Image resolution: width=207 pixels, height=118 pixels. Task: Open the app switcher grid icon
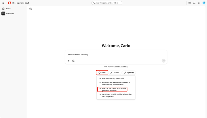click(x=199, y=3)
